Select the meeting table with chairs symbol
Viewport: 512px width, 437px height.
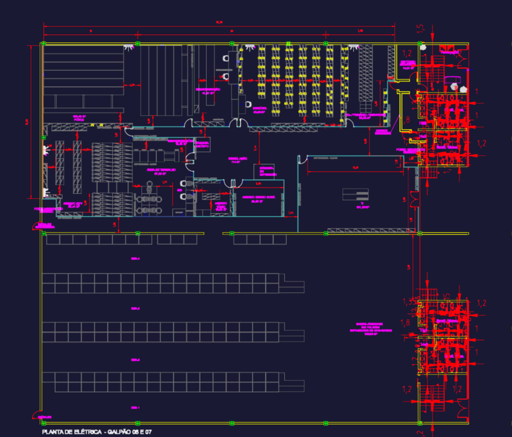point(149,199)
